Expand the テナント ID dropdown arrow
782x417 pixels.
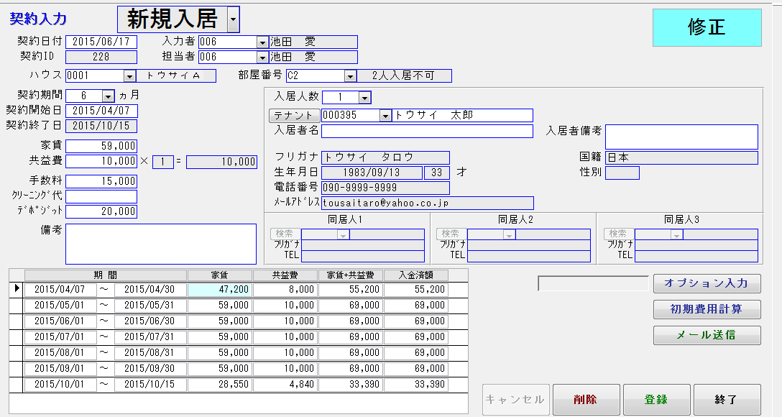pyautogui.click(x=385, y=116)
